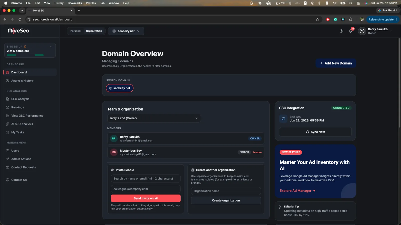
Task: Follow the Explore Ad Manager link
Action: (x=297, y=191)
